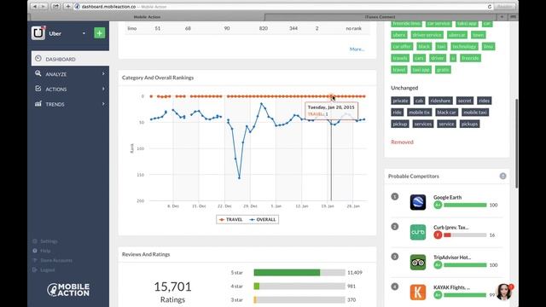Click the Trends bar-chart icon

click(38, 103)
